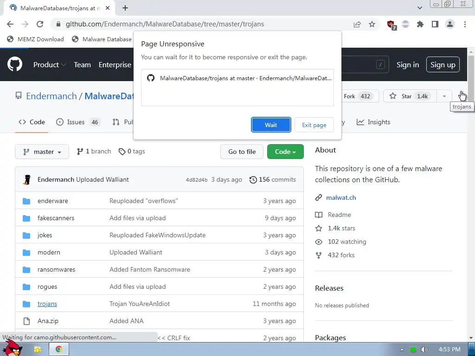The image size is (475, 356).
Task: Open the Extensions puzzle piece icon
Action: click(420, 24)
